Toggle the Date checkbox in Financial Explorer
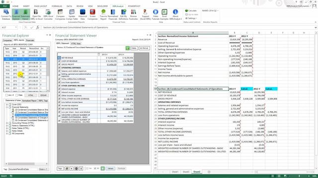 tap(16, 95)
